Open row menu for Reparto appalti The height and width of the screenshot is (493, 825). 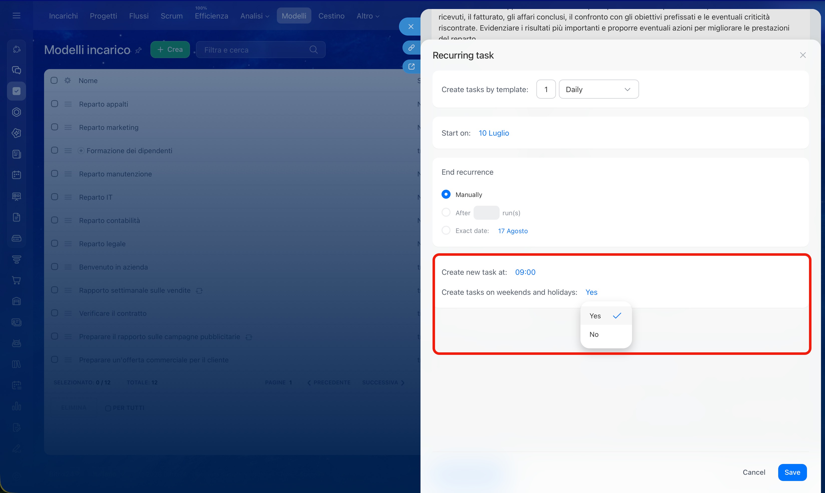(x=68, y=104)
